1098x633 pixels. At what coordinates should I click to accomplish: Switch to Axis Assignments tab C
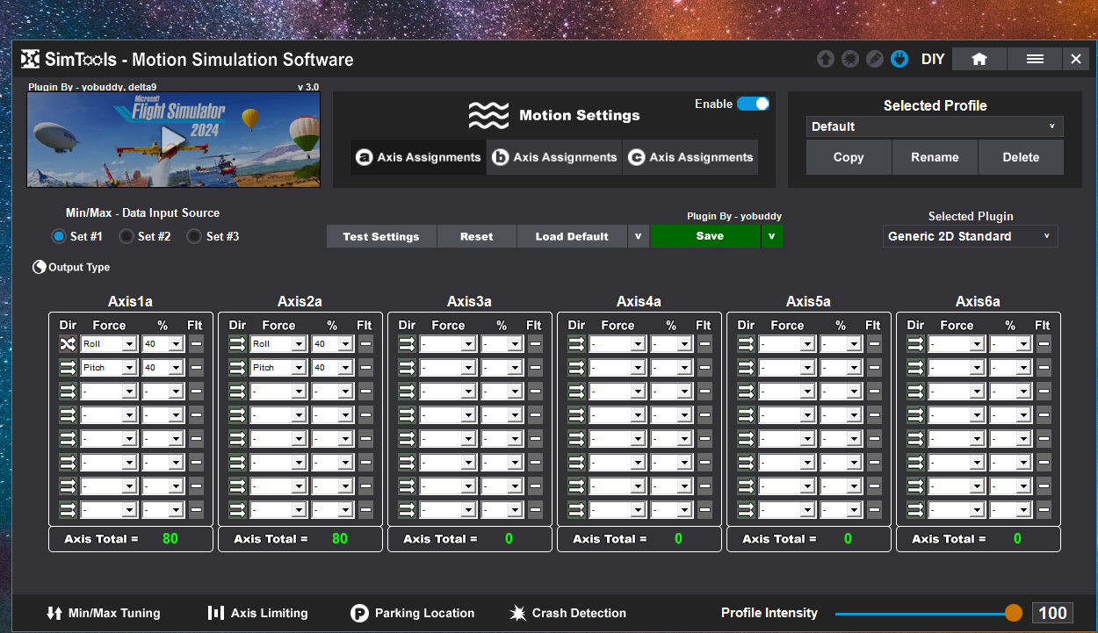690,157
